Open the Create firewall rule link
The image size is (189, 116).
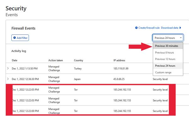pos(149,28)
